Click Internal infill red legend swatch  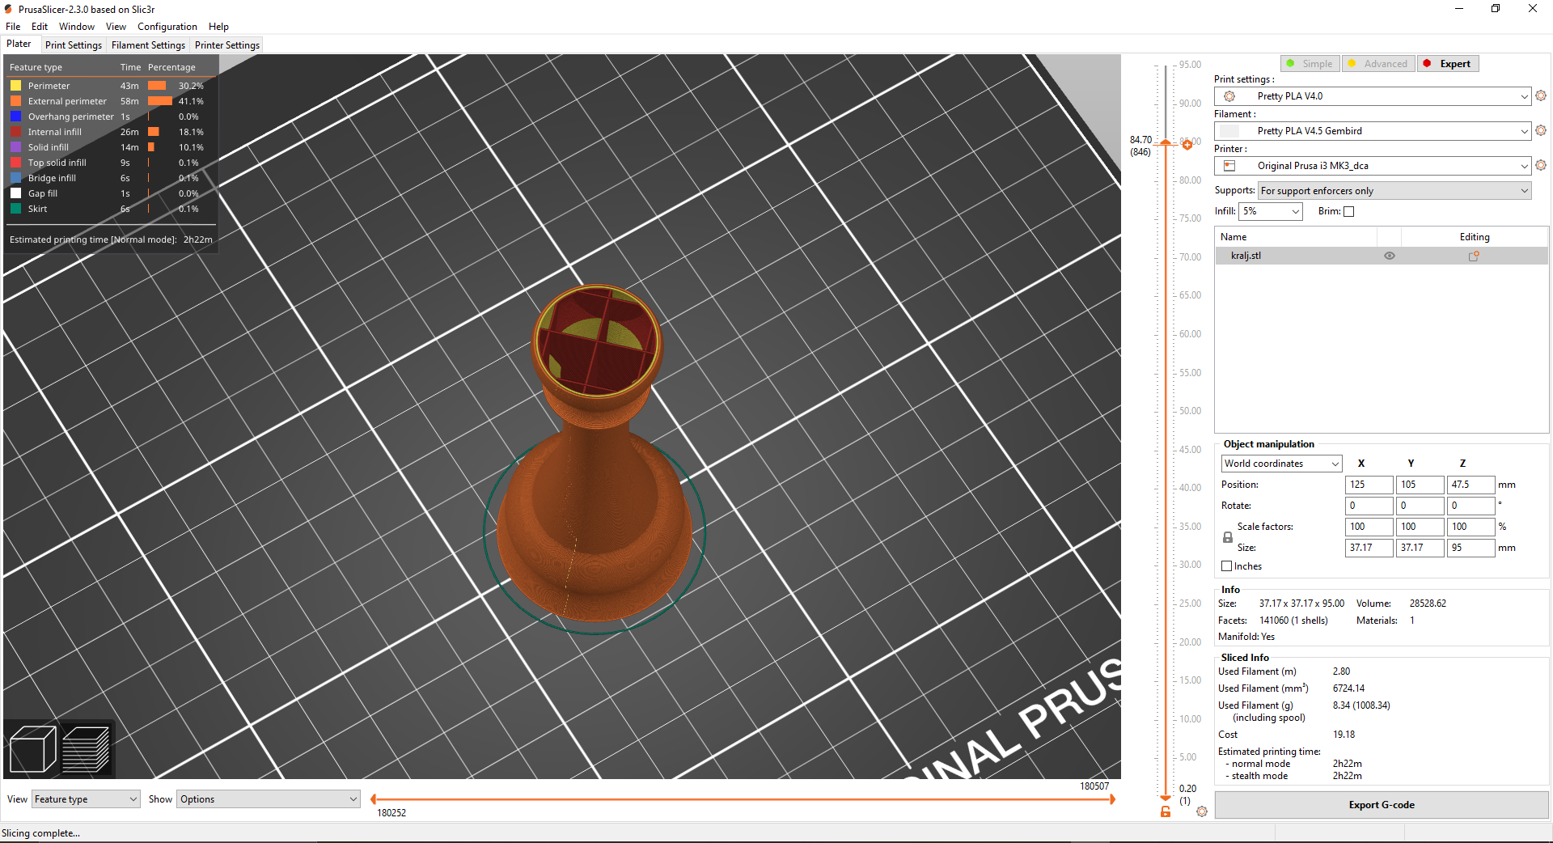tap(15, 132)
